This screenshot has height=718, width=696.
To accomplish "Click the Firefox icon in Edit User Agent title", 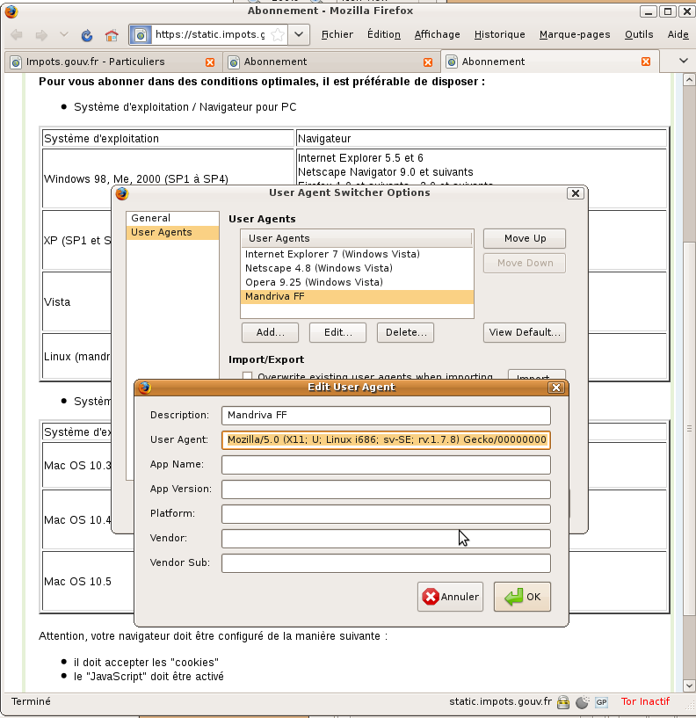I will pyautogui.click(x=145, y=388).
